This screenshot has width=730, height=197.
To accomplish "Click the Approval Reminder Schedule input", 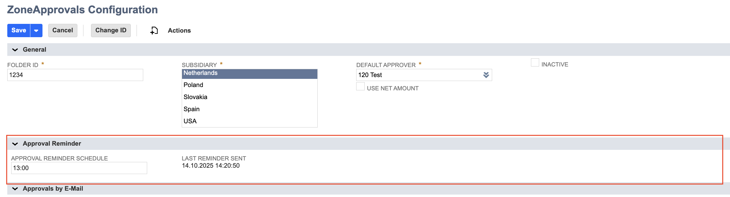I will 79,168.
